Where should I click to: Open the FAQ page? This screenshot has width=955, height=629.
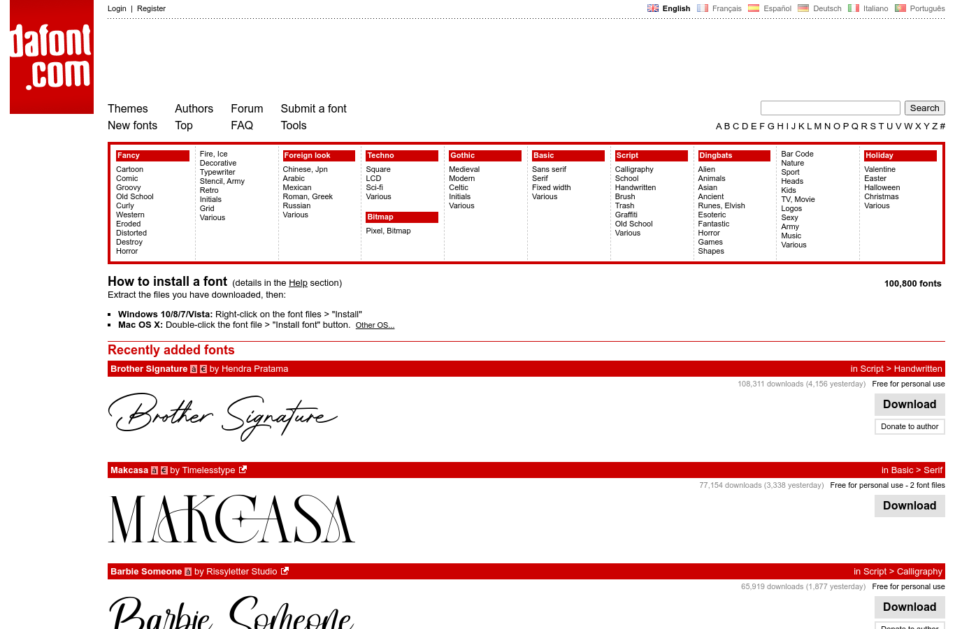coord(242,126)
